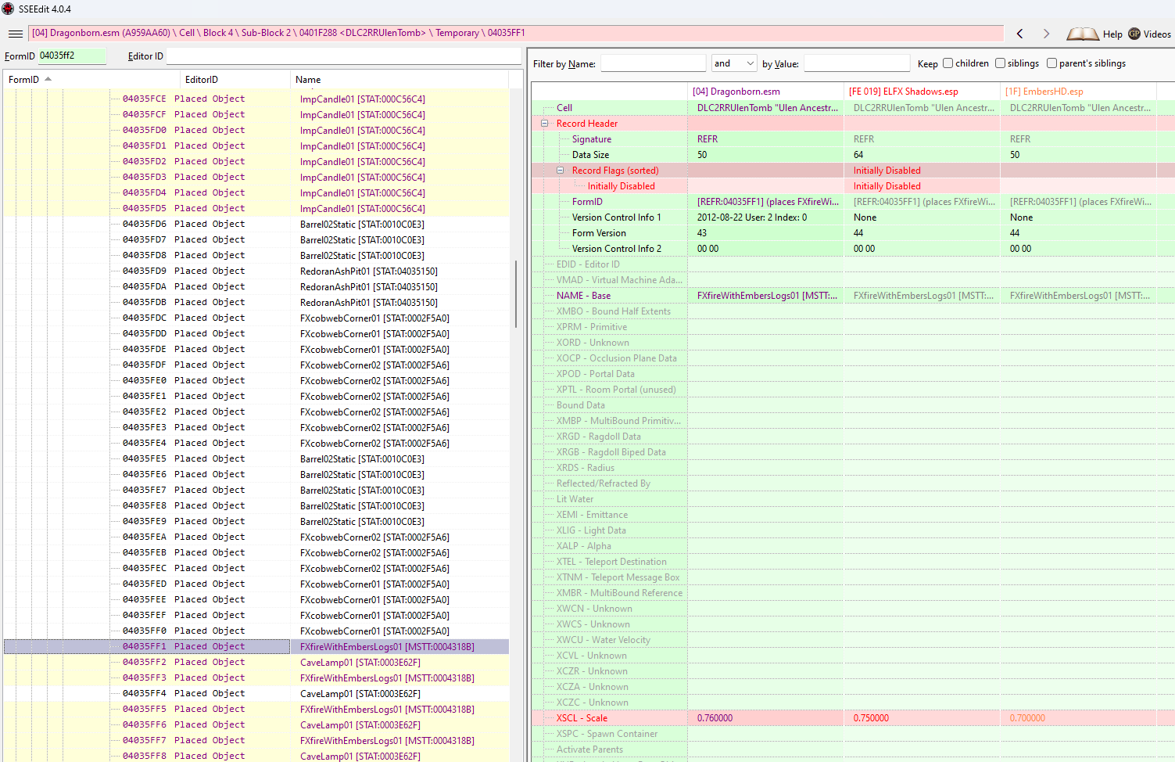The height and width of the screenshot is (762, 1175).
Task: Click the FormID column sort arrow
Action: 48,79
